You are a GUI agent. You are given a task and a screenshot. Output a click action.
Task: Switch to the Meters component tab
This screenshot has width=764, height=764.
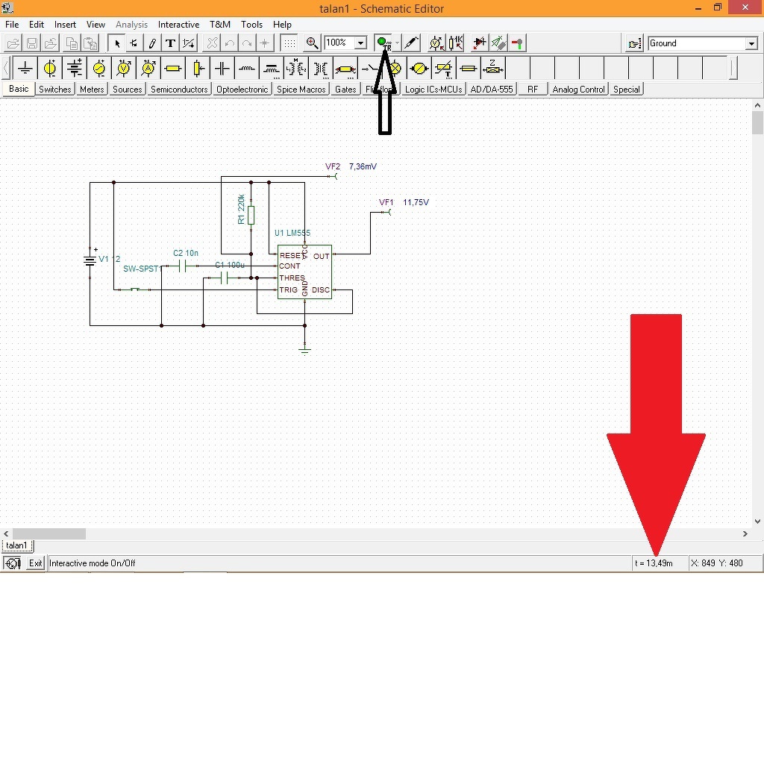[92, 90]
